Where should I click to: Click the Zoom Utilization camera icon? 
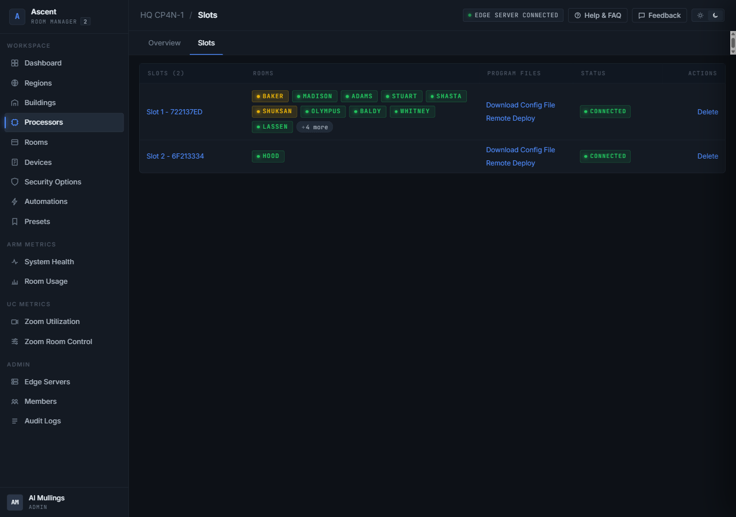pyautogui.click(x=15, y=322)
